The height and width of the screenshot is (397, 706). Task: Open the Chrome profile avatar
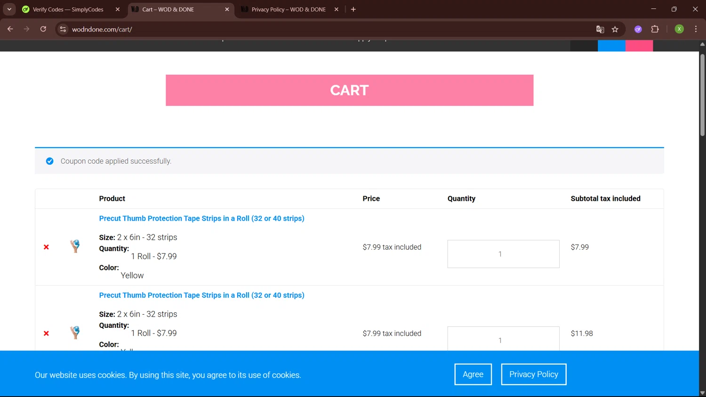(x=679, y=29)
